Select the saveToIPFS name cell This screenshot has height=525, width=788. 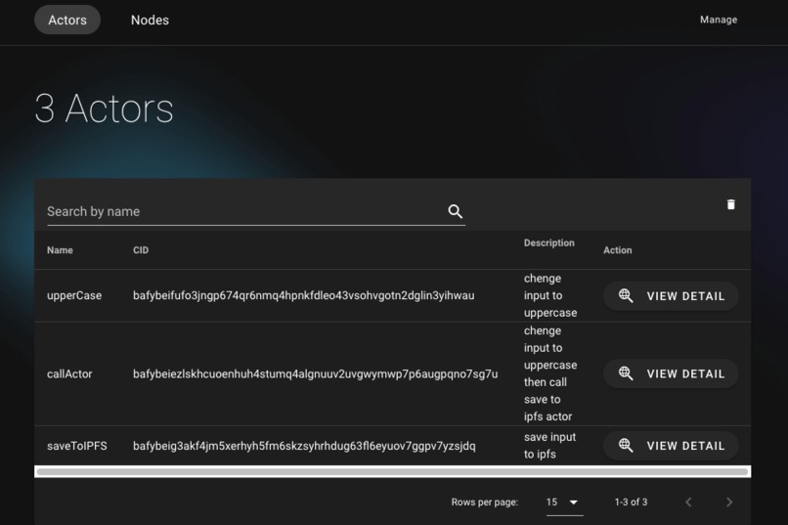[x=77, y=446]
